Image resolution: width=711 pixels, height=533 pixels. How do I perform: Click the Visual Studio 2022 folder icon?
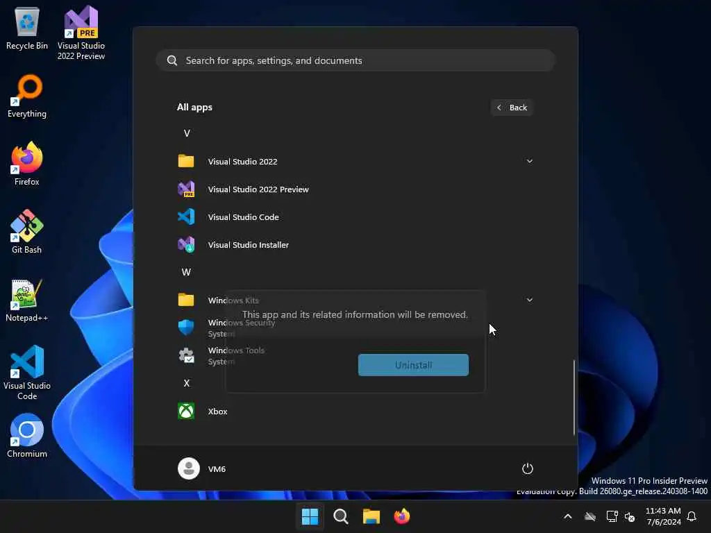(x=186, y=161)
